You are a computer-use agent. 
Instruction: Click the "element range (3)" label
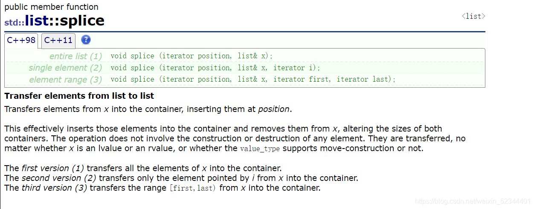click(66, 80)
